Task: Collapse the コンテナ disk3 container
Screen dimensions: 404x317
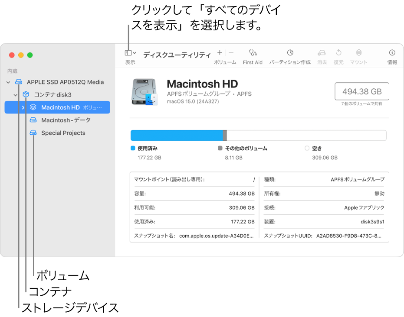Action: tap(16, 95)
